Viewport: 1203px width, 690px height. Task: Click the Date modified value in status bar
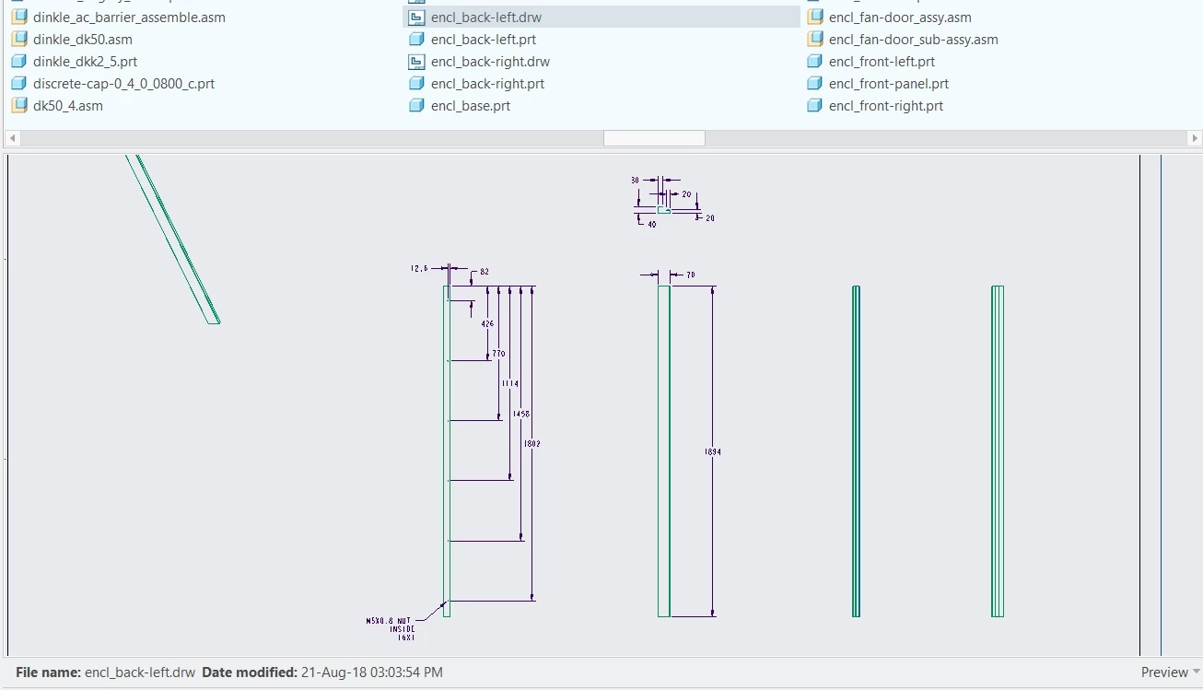tap(371, 672)
